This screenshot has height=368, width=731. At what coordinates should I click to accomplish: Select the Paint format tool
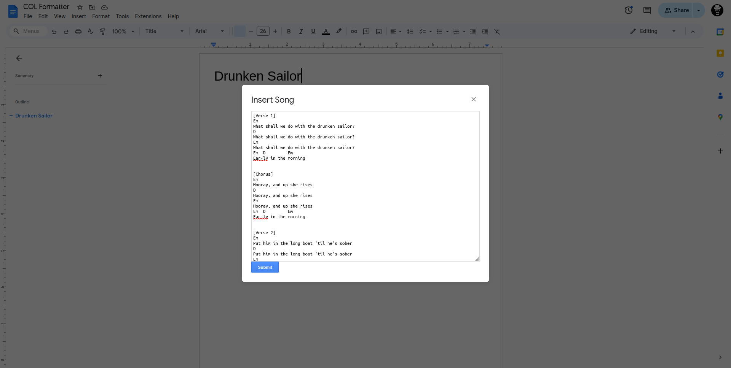tap(102, 32)
